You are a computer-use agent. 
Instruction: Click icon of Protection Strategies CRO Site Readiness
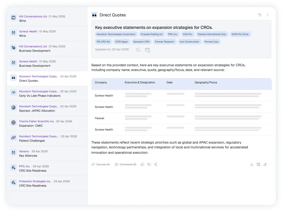pos(13,182)
